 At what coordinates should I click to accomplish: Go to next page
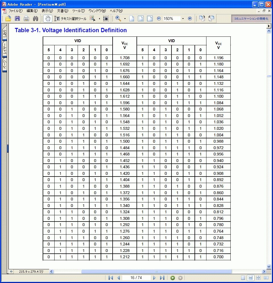[154, 278]
